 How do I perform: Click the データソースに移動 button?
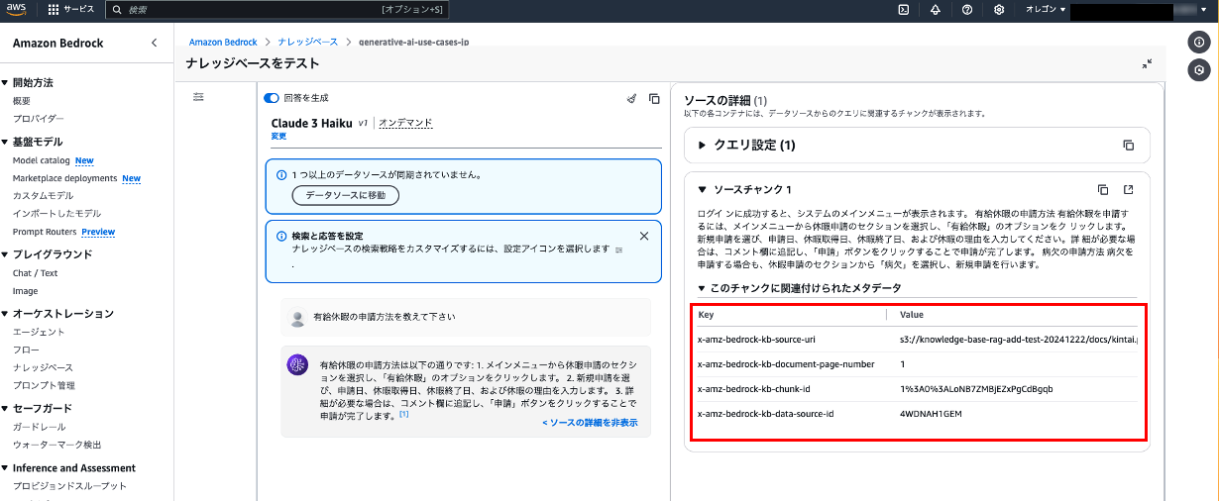click(x=346, y=195)
